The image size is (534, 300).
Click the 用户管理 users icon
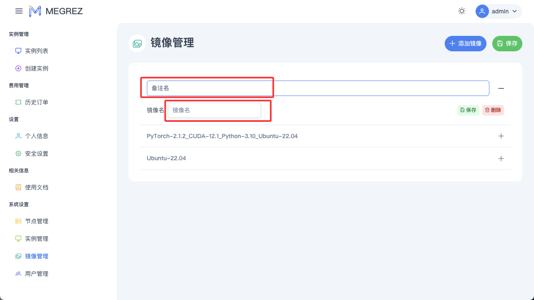click(x=18, y=273)
